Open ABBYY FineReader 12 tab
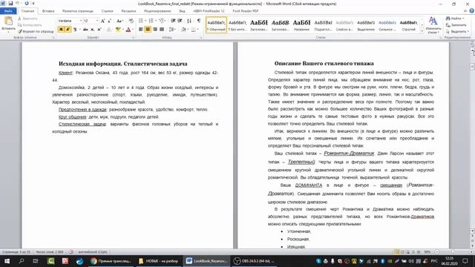The height and width of the screenshot is (267, 475). (x=209, y=11)
